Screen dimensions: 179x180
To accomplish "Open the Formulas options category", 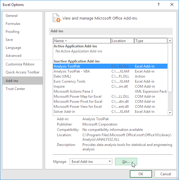I will (x=23, y=24).
